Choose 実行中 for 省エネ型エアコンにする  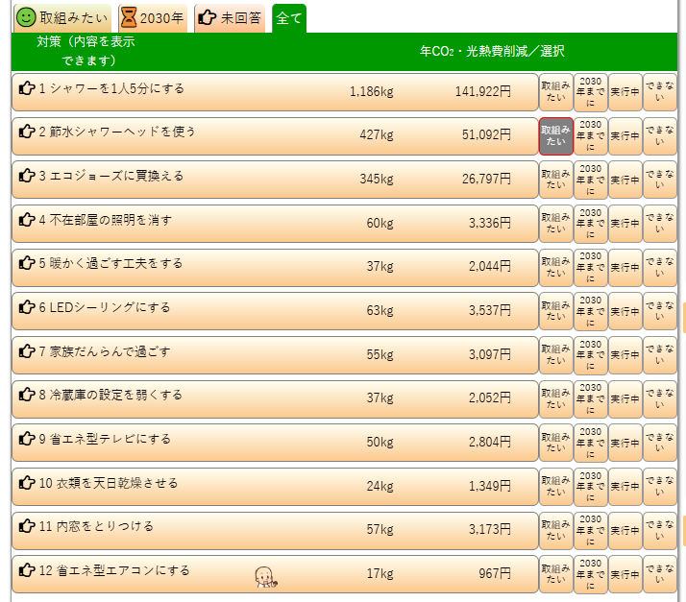tap(625, 574)
